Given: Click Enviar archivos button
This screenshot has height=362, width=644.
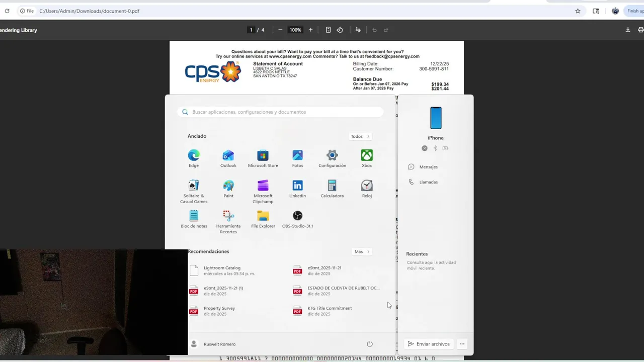Looking at the screenshot, I should click(x=429, y=344).
